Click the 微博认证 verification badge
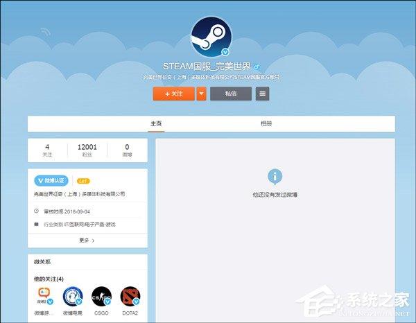This screenshot has height=323, width=416. (51, 181)
